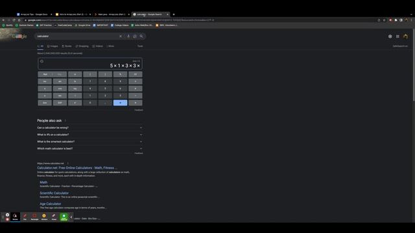Start voice search with microphone icon
This screenshot has height=233, width=415.
128,36
